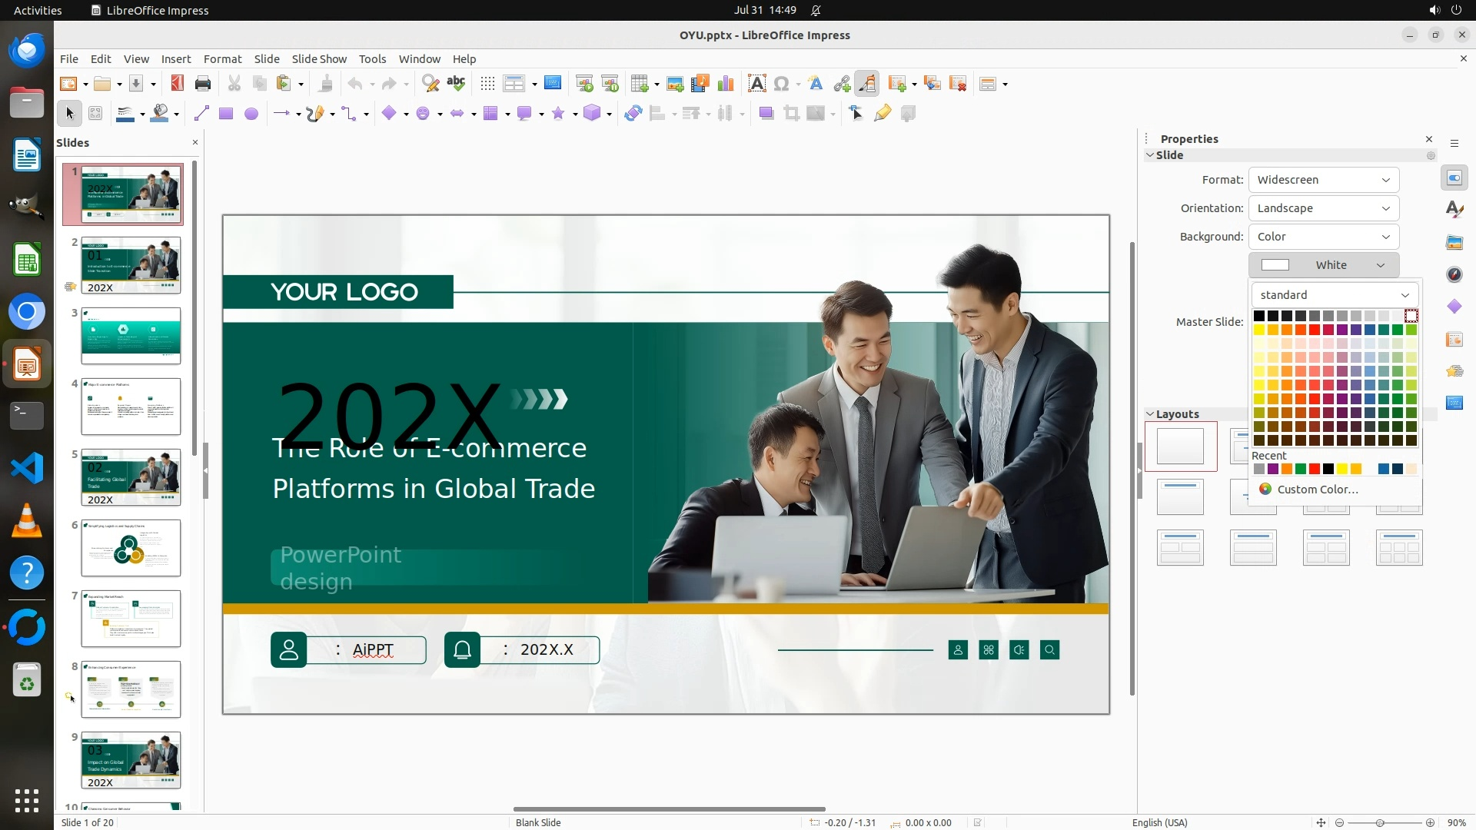Open the sidebar Gallery deck
Screen dimensions: 1476x830
tap(1454, 242)
